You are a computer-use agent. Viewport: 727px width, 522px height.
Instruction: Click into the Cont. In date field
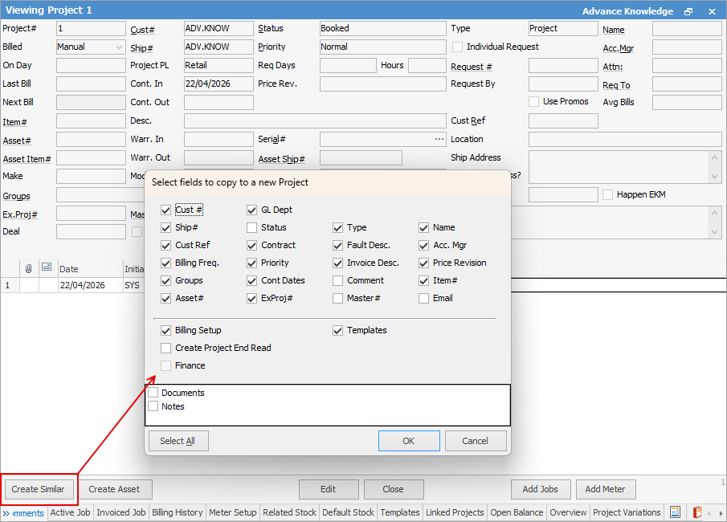click(x=219, y=84)
